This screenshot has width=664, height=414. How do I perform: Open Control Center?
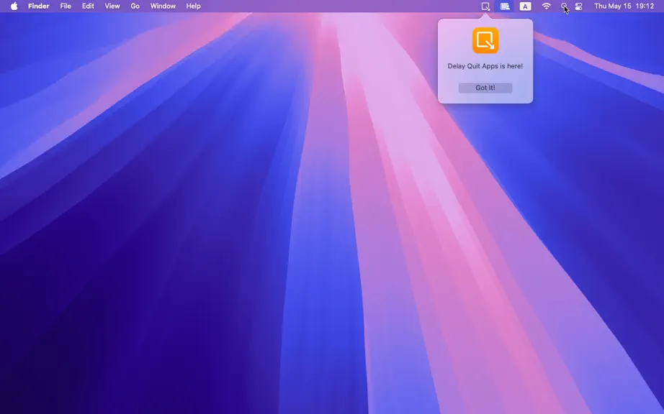click(x=578, y=6)
